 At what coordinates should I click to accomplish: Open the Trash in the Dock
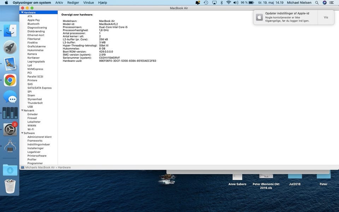10,186
